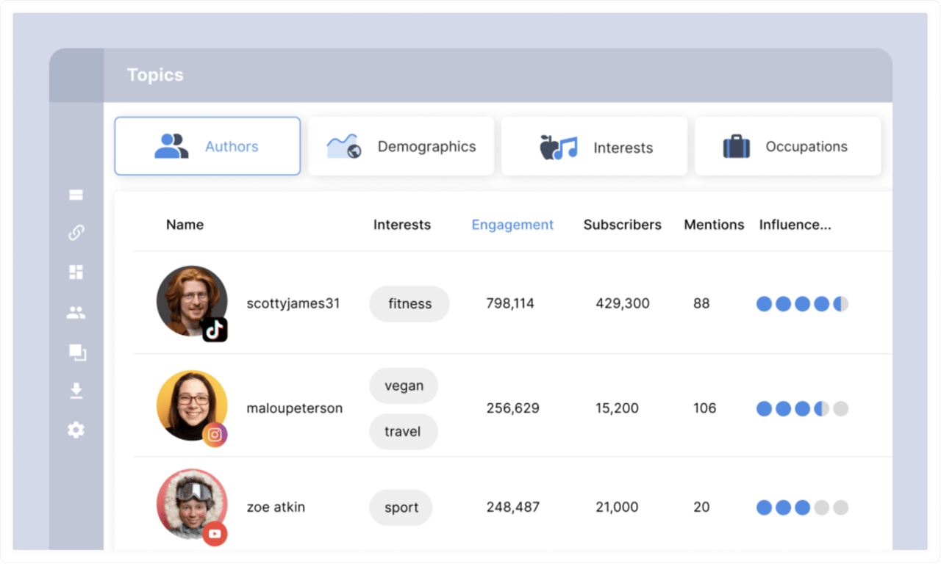This screenshot has height=564, width=941.
Task: Click the Subscribers column header
Action: click(x=622, y=225)
